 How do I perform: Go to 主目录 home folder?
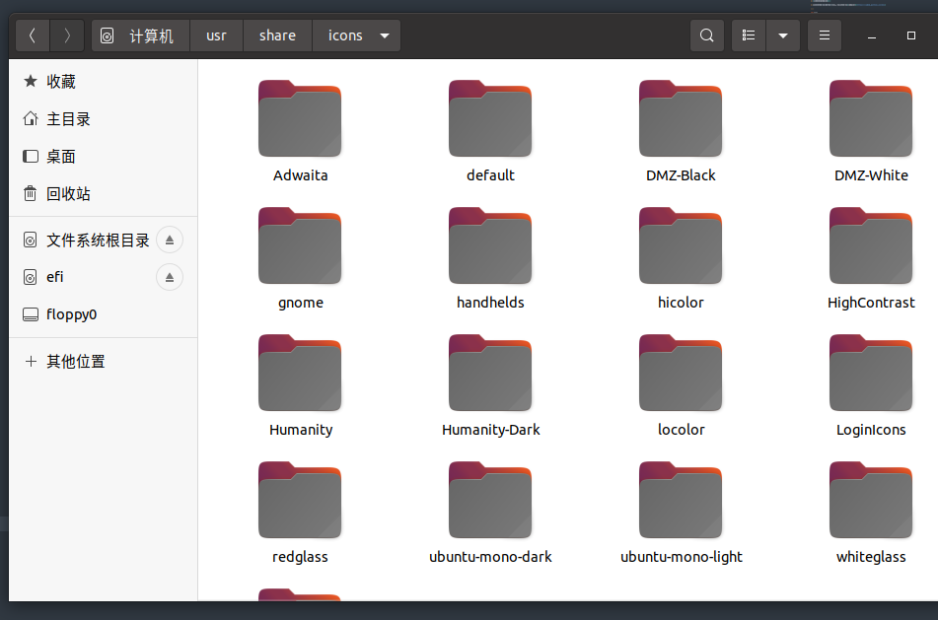(x=103, y=119)
